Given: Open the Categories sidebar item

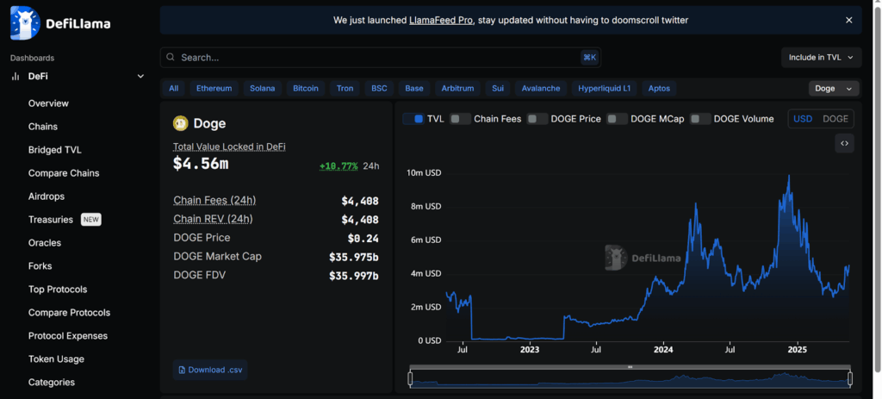Looking at the screenshot, I should (x=51, y=382).
